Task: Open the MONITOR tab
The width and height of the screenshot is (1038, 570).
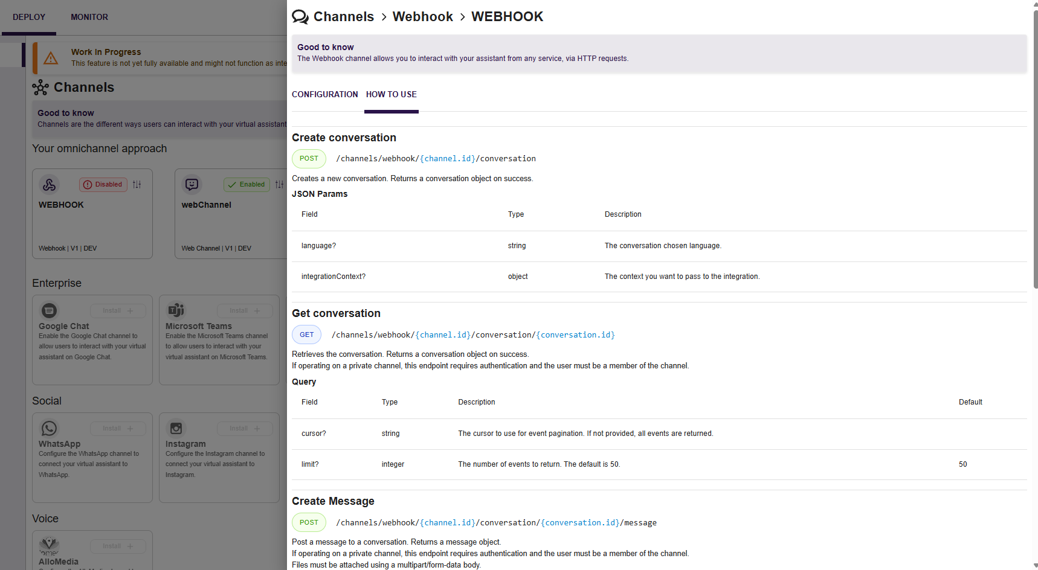Action: coord(89,17)
